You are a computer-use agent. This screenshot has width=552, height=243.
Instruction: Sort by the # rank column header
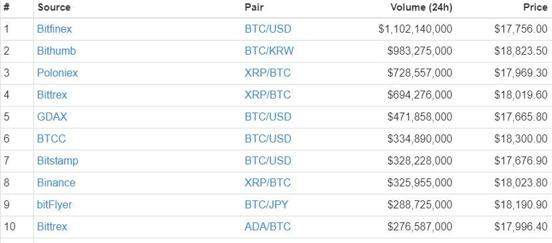(x=7, y=7)
